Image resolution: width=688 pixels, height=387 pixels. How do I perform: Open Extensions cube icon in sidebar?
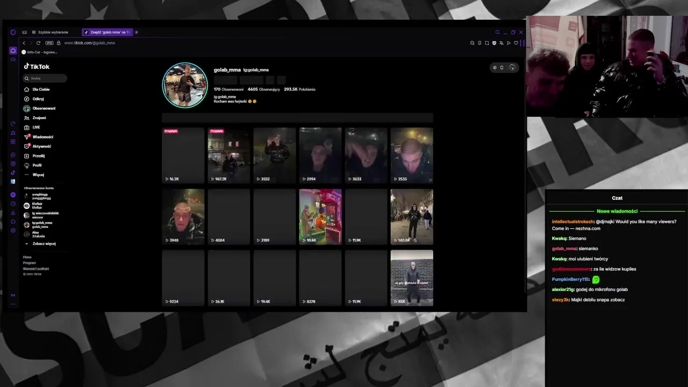click(x=13, y=221)
